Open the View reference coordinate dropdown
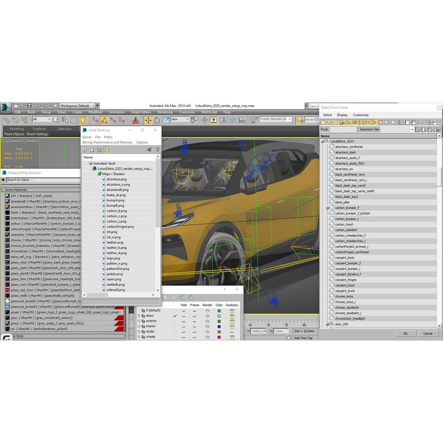Viewport: 443px width, 443px height. point(180,119)
